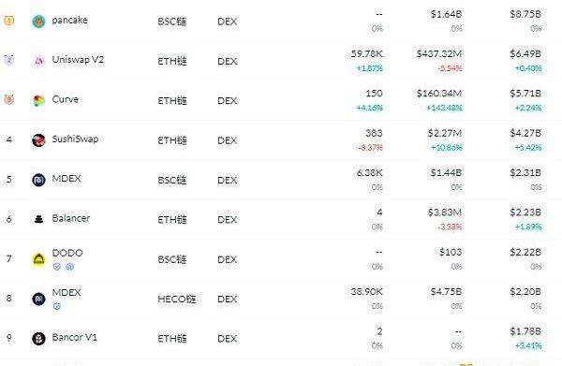The width and height of the screenshot is (562, 366).
Task: Click the shield badge under HECO MDEX
Action: [56, 306]
